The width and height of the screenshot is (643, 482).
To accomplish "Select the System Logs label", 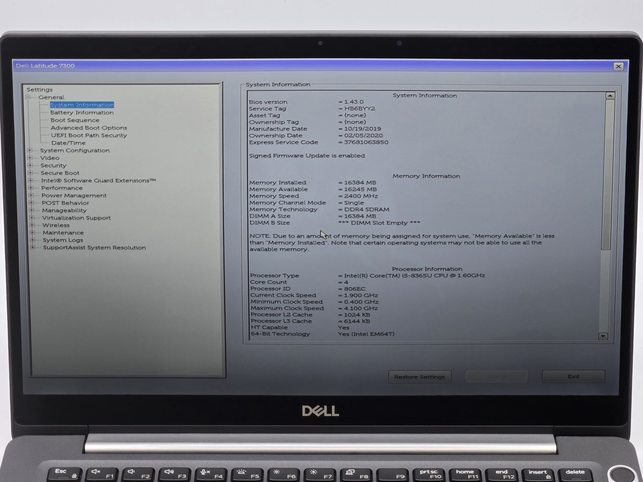I will point(63,240).
